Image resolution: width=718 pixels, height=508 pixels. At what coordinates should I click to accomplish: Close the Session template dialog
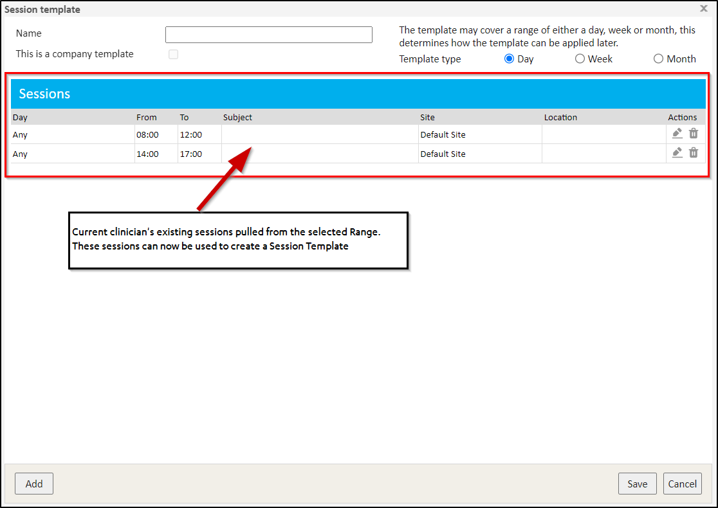pos(703,10)
